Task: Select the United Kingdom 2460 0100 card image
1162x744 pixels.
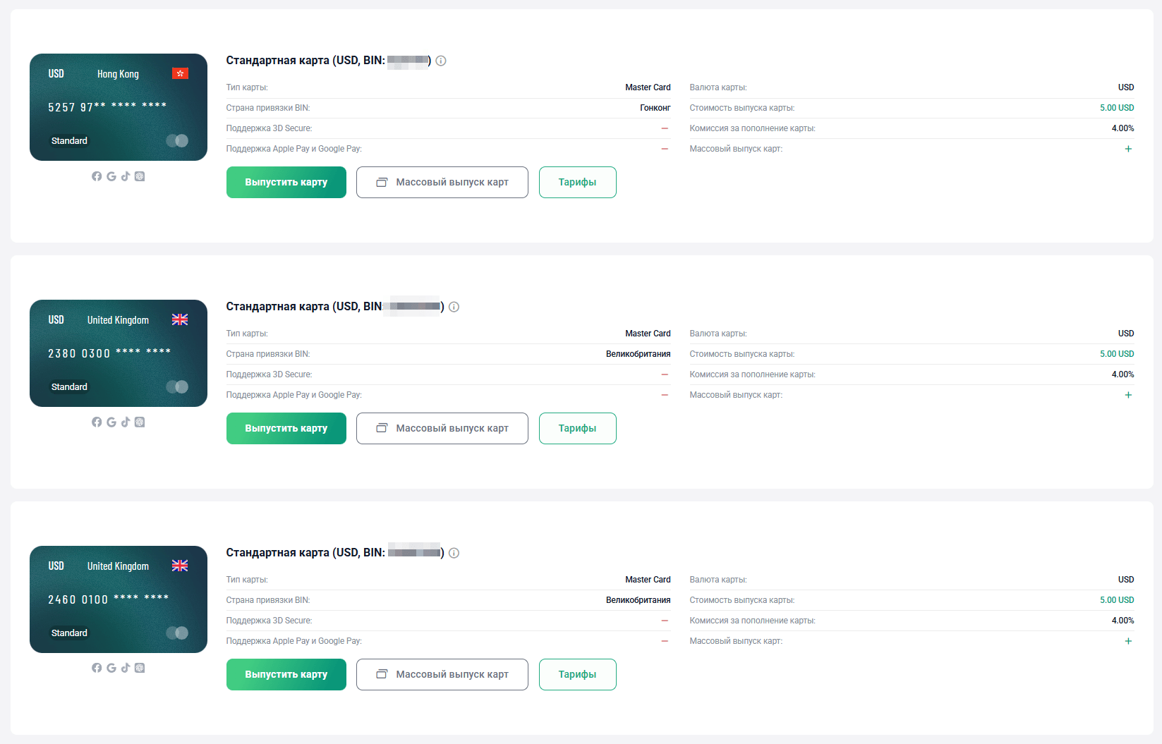Action: pyautogui.click(x=119, y=599)
